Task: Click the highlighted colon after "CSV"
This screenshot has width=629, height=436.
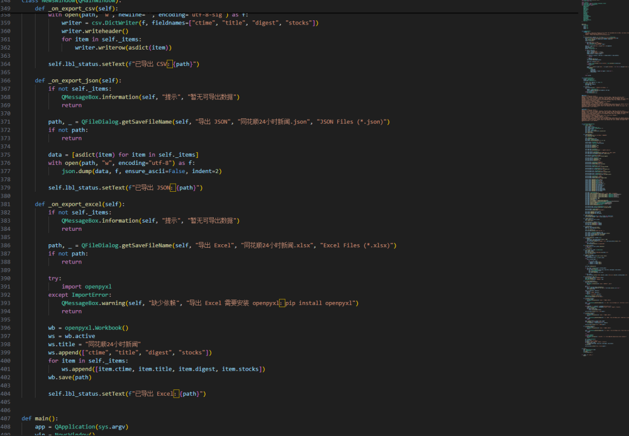Action: coord(170,64)
